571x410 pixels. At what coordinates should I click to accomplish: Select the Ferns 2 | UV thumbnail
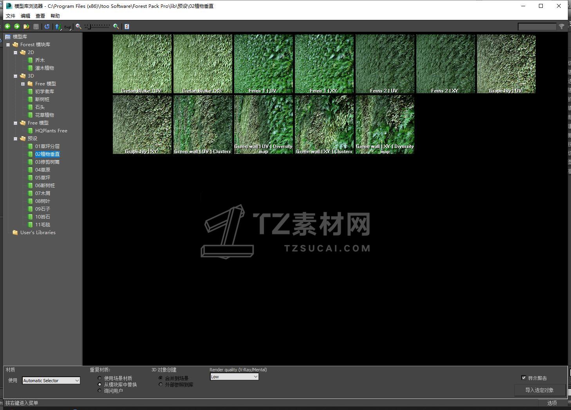coord(385,64)
